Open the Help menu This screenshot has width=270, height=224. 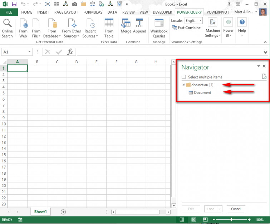(242, 27)
